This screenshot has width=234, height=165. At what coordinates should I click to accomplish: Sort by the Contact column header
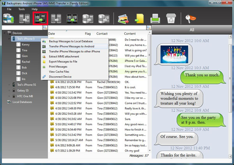(x=102, y=33)
